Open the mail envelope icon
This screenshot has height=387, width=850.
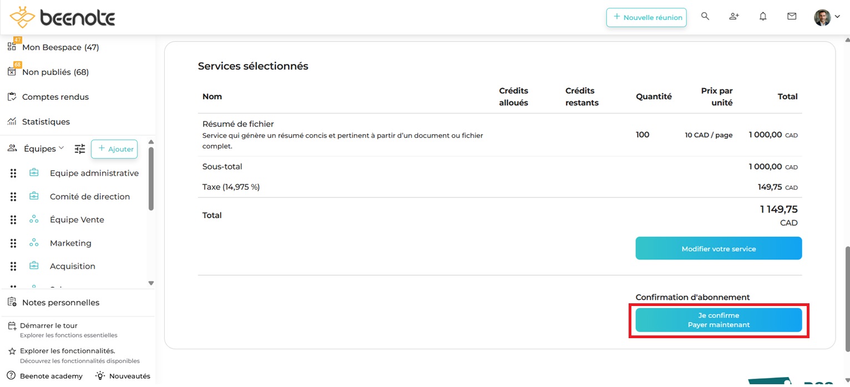[792, 17]
